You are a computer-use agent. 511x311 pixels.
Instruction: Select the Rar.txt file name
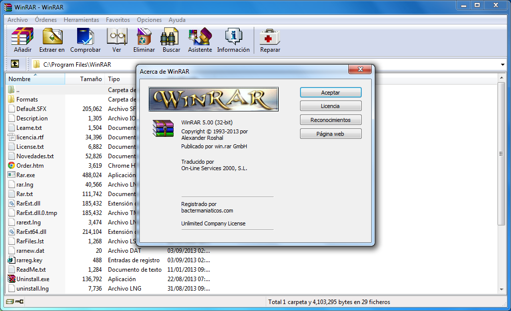24,194
